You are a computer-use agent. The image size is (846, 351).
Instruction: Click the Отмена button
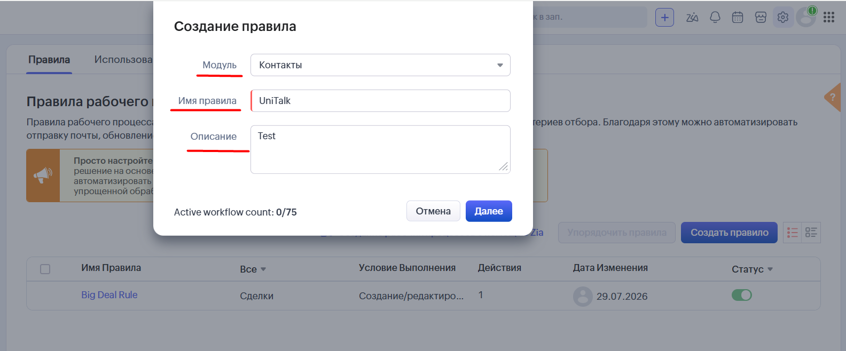[433, 211]
